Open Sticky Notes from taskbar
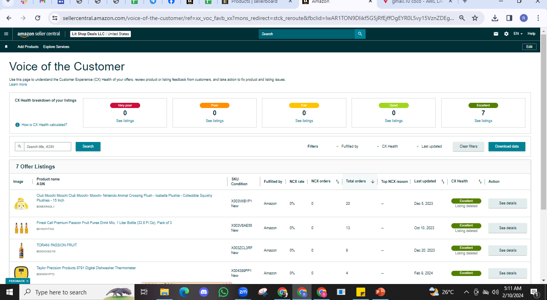This screenshot has width=547, height=300. pos(360,292)
